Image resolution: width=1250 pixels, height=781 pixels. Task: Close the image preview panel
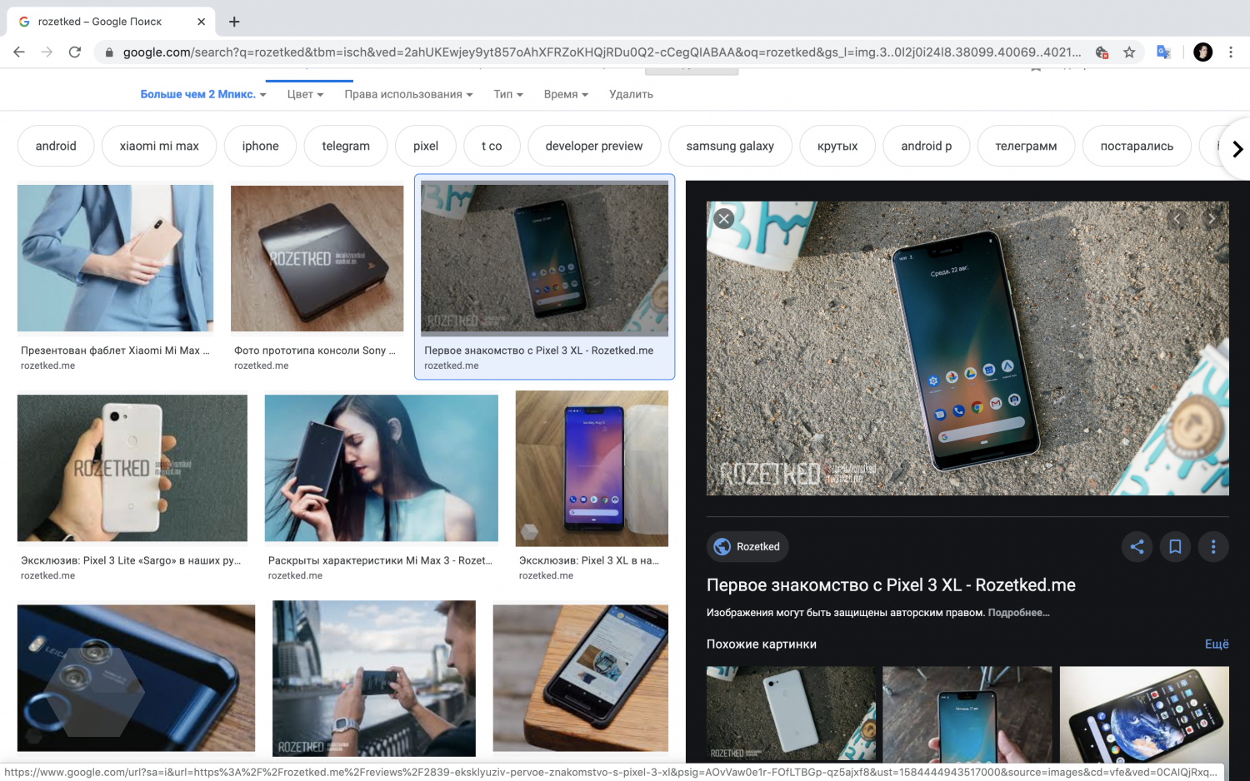click(724, 218)
